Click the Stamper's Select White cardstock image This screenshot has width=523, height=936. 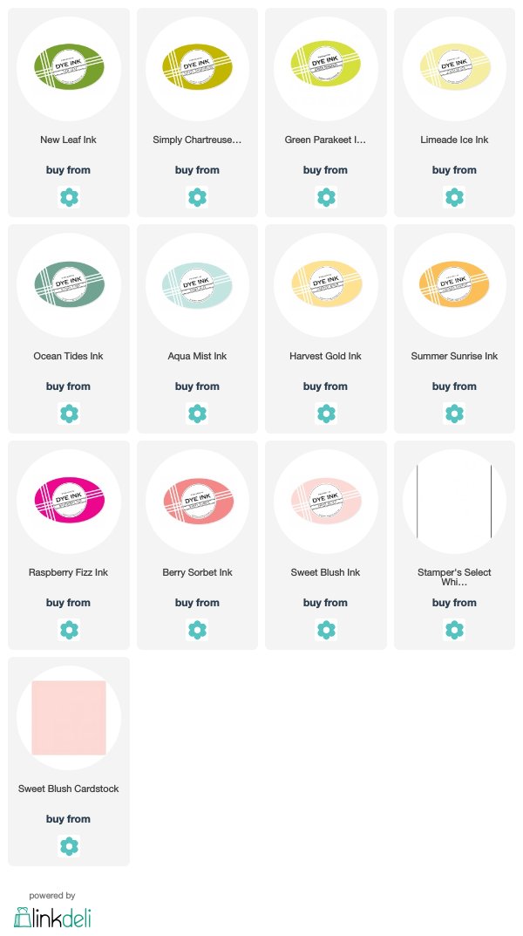(454, 502)
